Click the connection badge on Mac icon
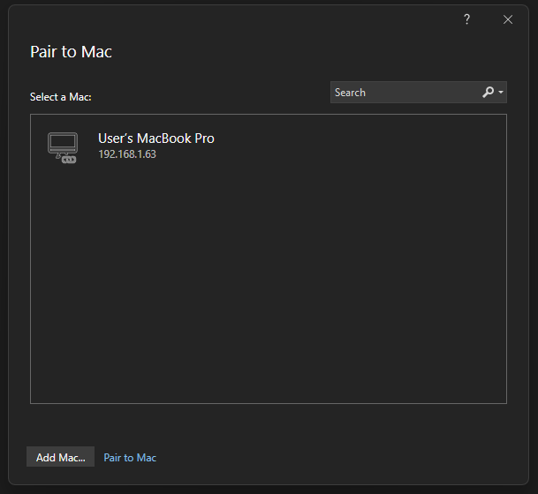Screen dimensions: 538x494 click(69, 159)
